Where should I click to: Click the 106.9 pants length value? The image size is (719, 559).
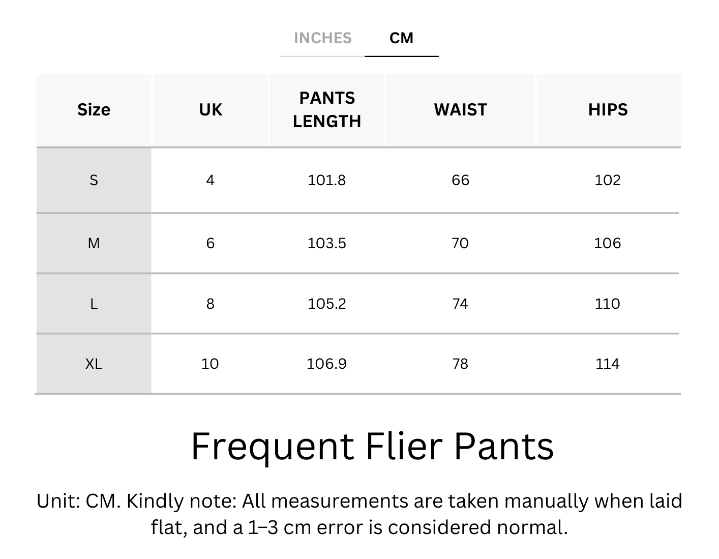point(326,364)
